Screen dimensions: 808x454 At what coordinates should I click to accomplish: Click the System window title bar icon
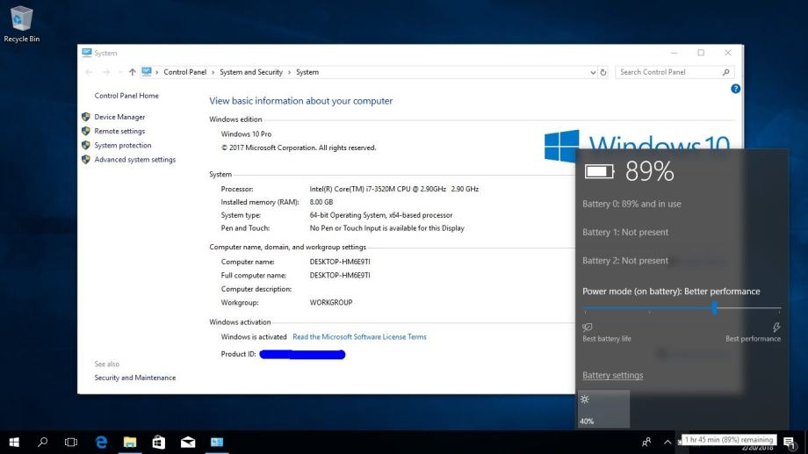[x=87, y=53]
